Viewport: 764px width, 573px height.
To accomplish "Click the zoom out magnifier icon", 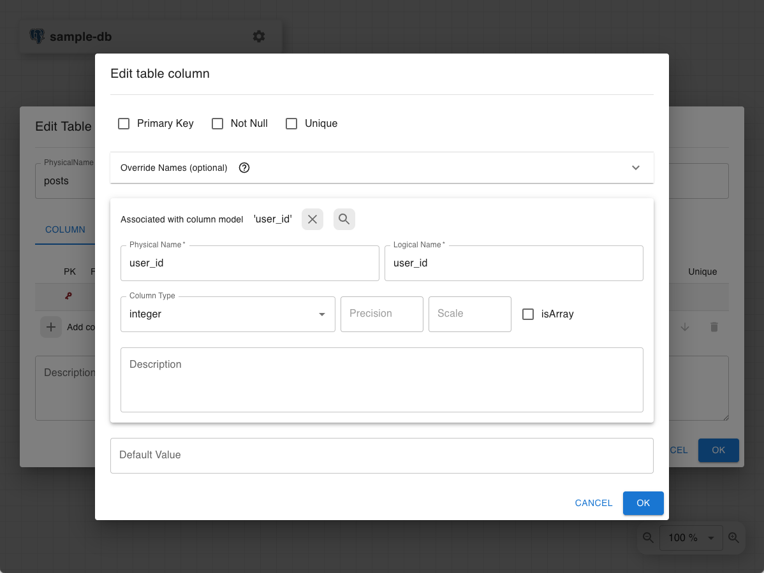I will tap(648, 537).
